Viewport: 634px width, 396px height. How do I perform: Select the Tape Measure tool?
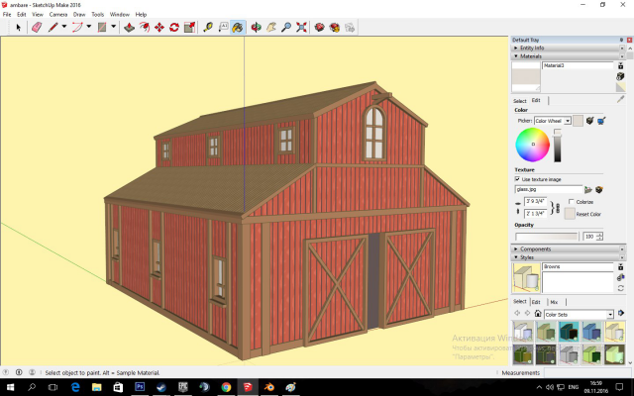(208, 28)
